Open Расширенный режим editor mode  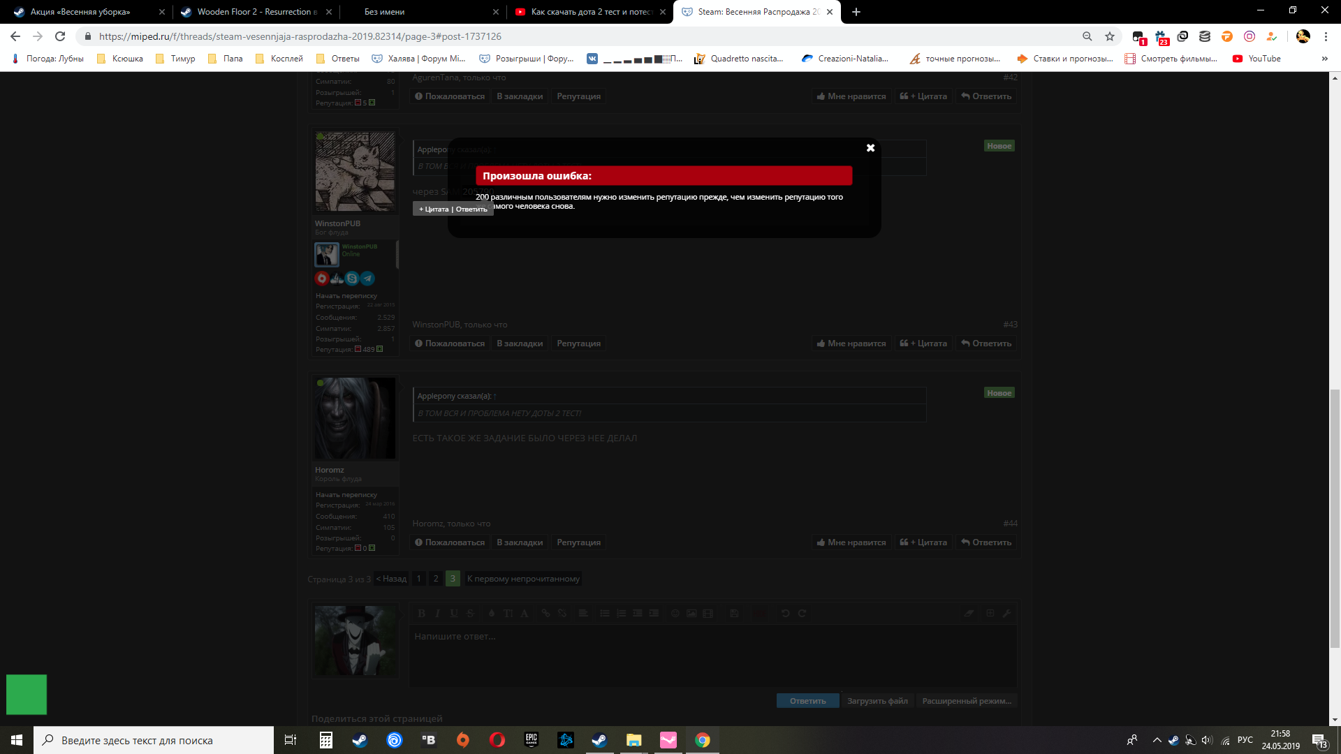[967, 701]
